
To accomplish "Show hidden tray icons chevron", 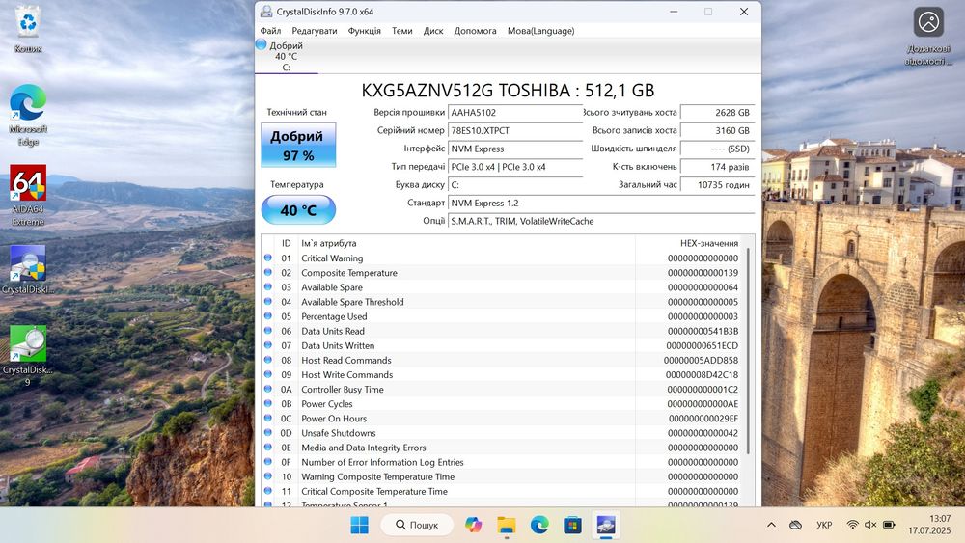I will (771, 526).
